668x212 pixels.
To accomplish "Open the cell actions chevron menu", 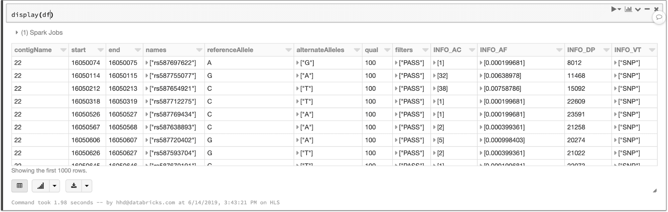I will (x=638, y=9).
